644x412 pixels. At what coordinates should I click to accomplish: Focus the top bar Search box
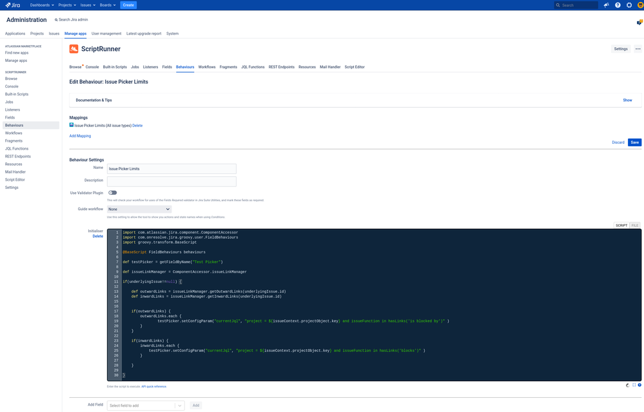[x=576, y=5]
